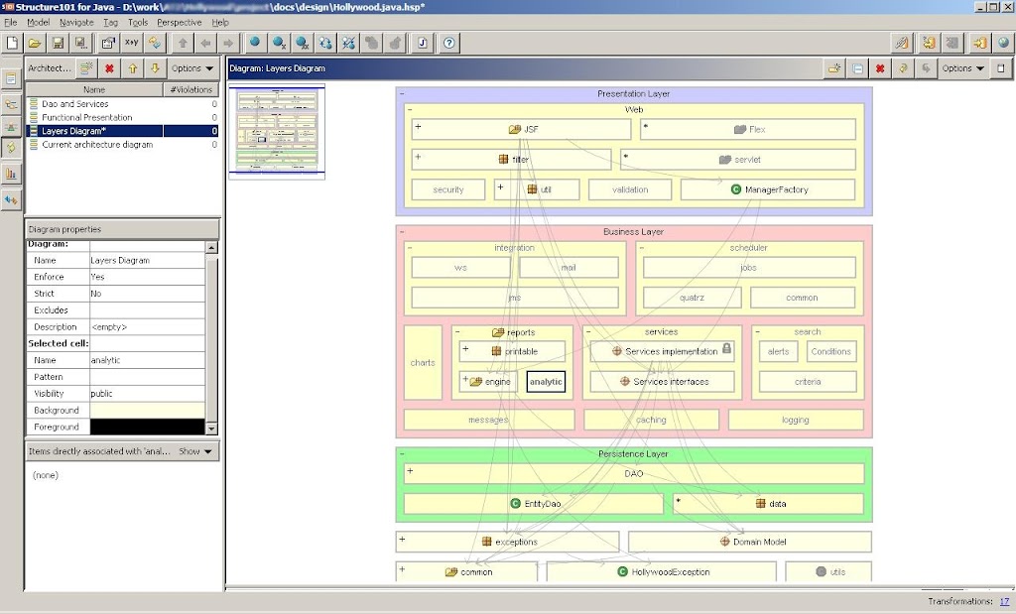This screenshot has height=614, width=1016.
Task: Click the globe icon at toolbar right end
Action: pyautogui.click(x=1003, y=43)
